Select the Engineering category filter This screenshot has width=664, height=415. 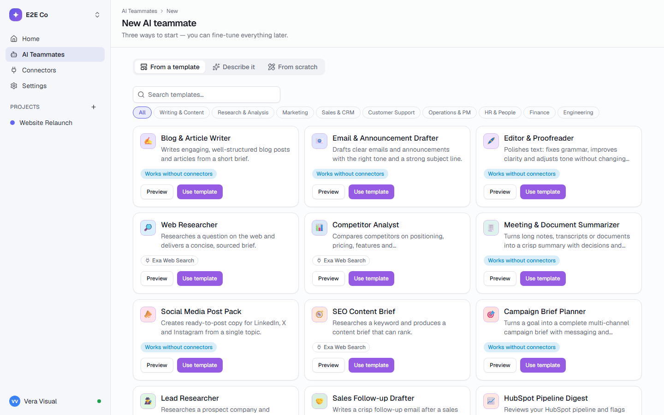coord(578,113)
